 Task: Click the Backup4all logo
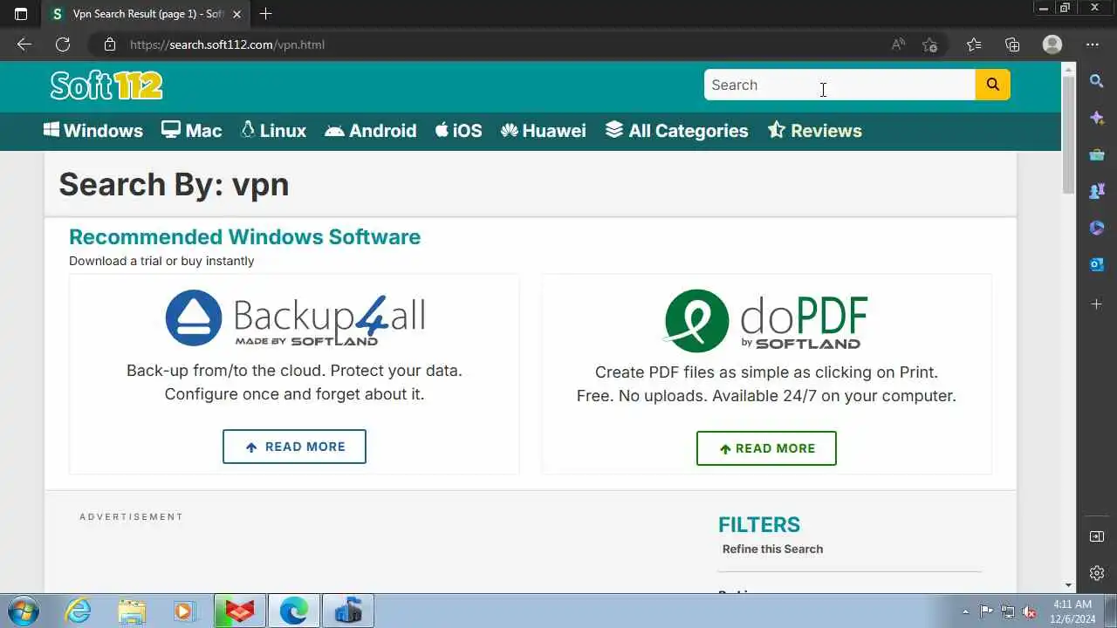(295, 318)
